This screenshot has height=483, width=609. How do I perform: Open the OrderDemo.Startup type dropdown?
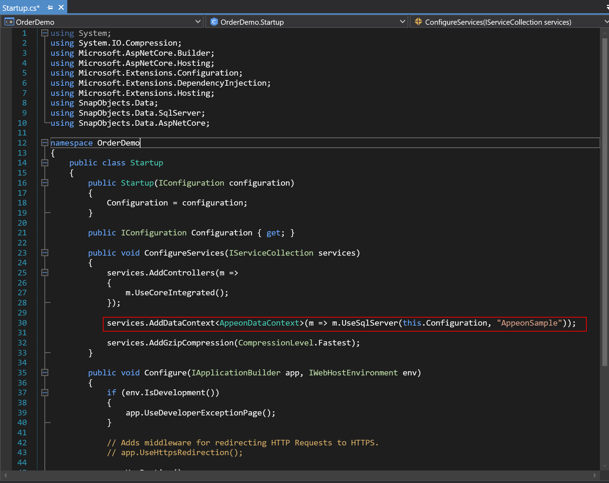click(x=403, y=22)
